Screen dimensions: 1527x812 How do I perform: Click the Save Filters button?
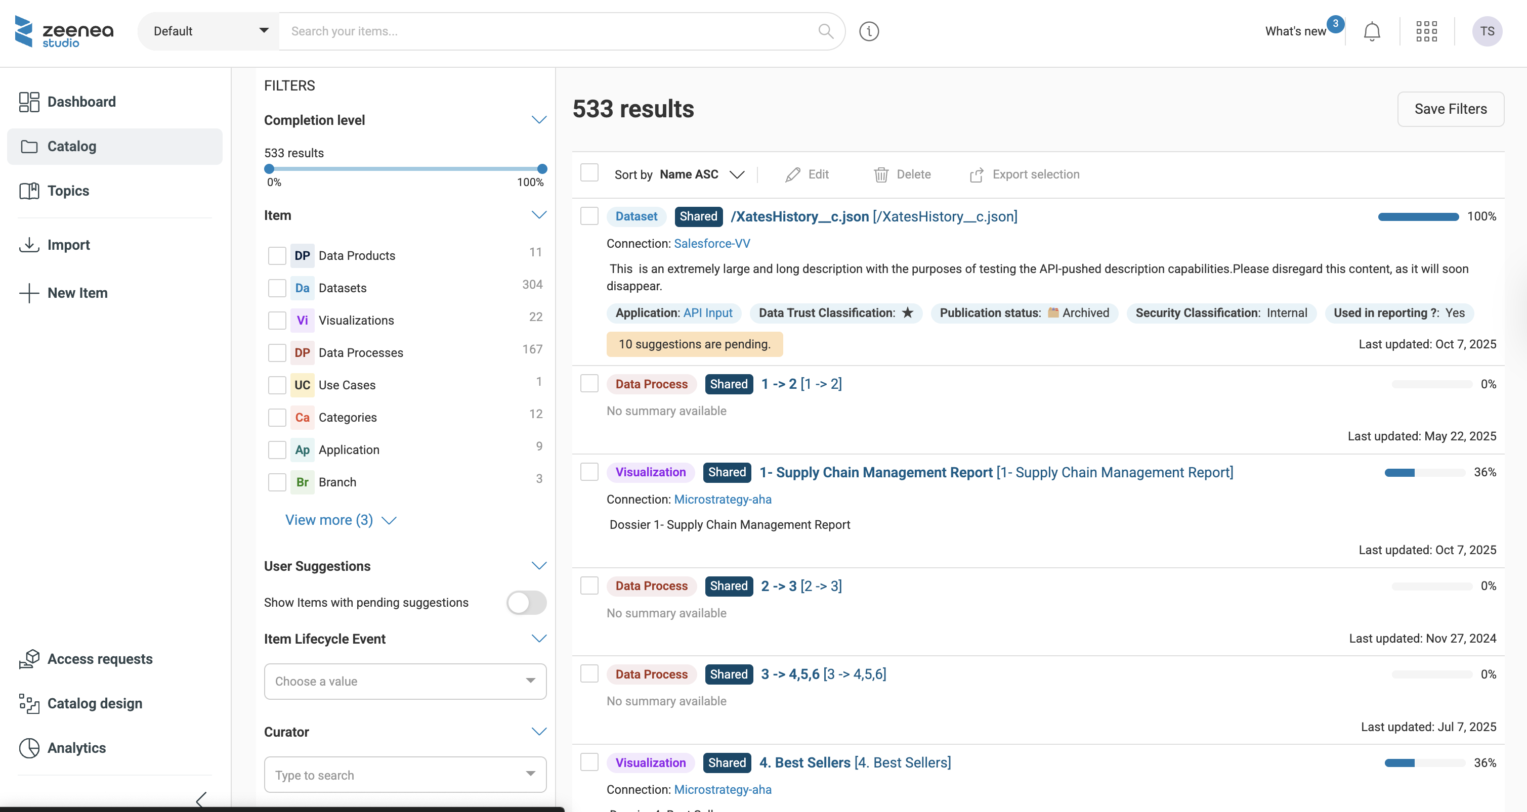point(1450,109)
